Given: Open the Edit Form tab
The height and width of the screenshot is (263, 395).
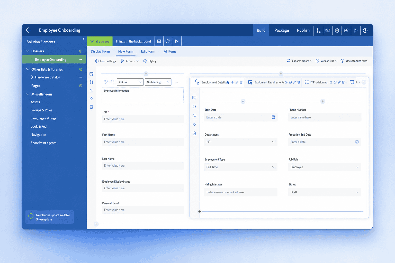Looking at the screenshot, I should click(x=148, y=51).
